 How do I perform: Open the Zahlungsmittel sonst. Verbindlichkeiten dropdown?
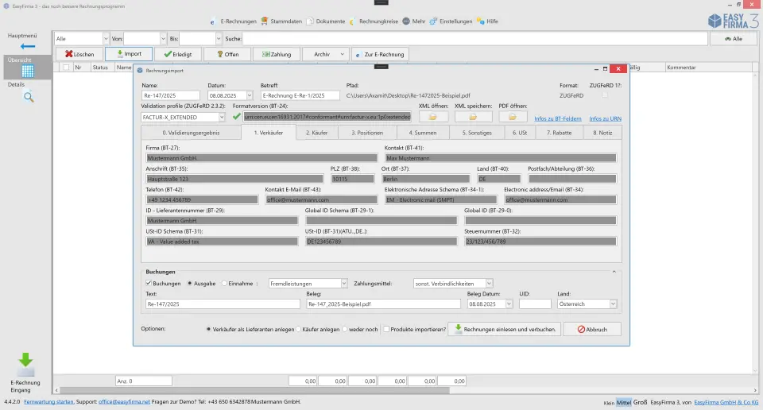(x=489, y=283)
